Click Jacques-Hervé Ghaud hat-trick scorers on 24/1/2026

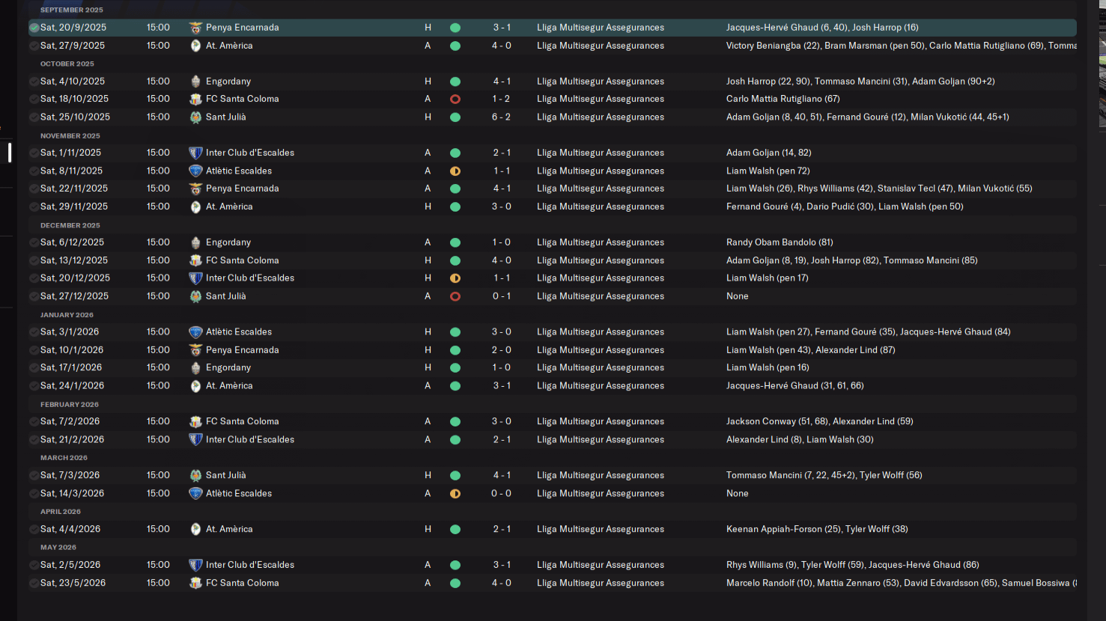tap(794, 386)
